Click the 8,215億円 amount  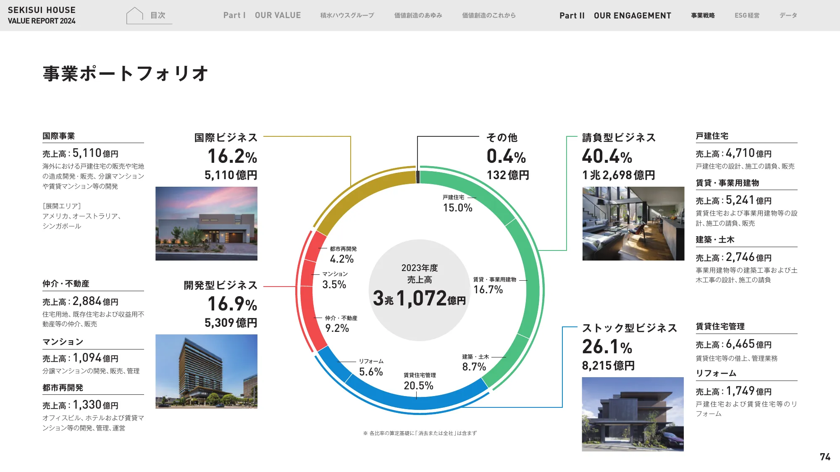[608, 365]
